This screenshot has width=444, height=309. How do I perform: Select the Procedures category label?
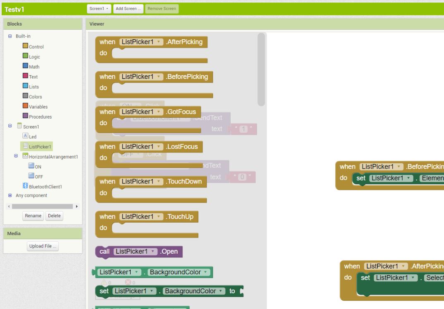pyautogui.click(x=40, y=117)
